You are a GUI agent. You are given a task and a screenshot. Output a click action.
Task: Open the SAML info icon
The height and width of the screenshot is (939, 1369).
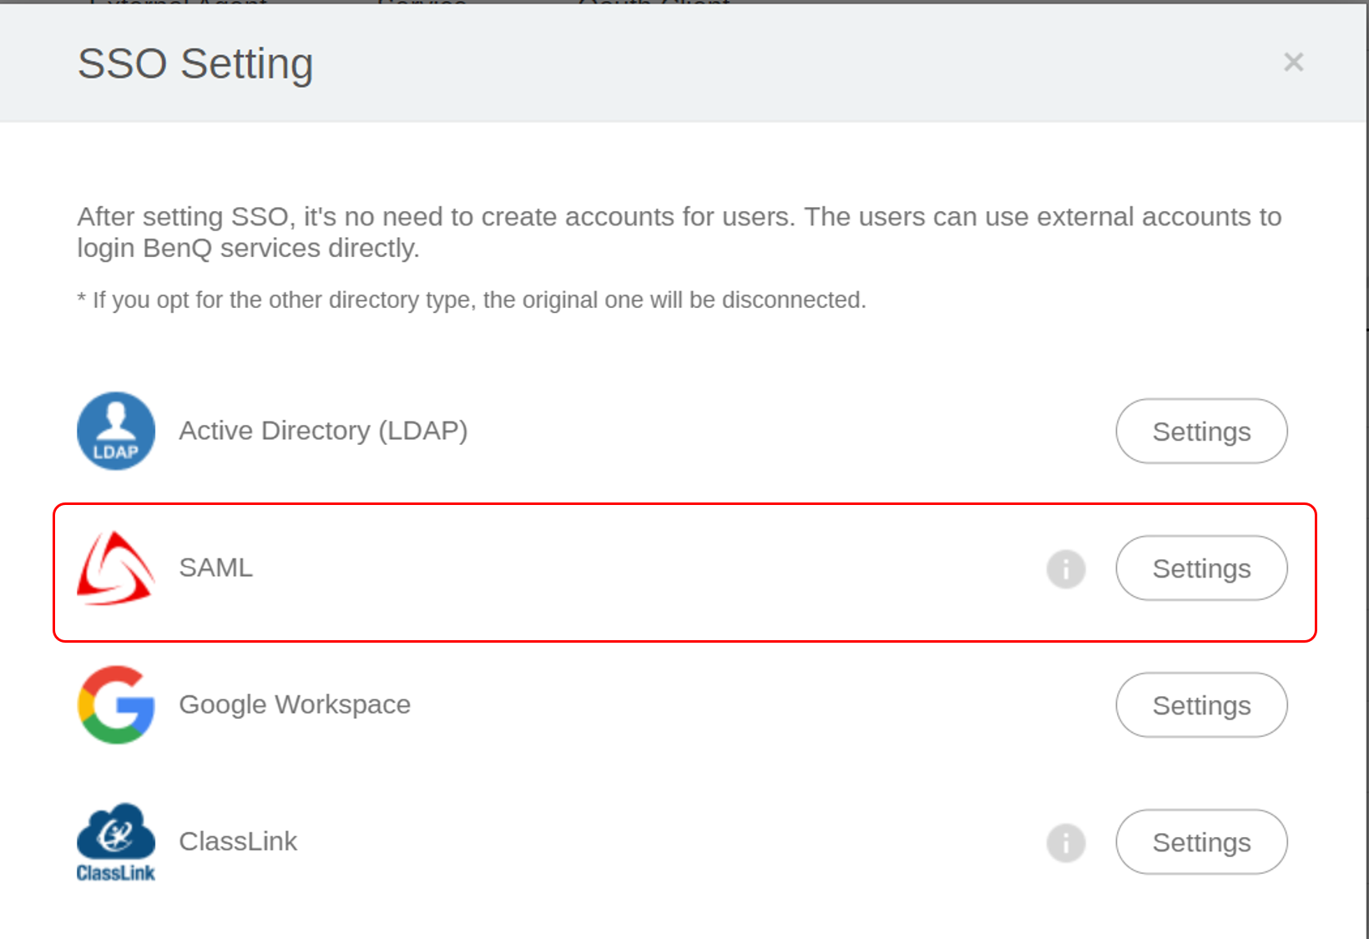point(1066,569)
